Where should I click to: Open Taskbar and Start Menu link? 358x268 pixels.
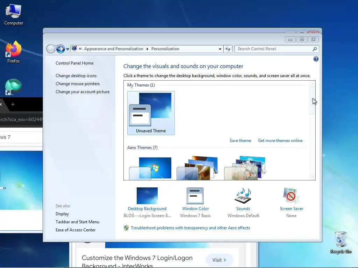(77, 222)
